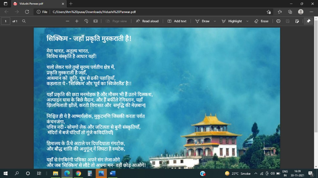This screenshot has height=178, width=318.
Task: Open the tab actions menu icon
Action: pos(6,4)
